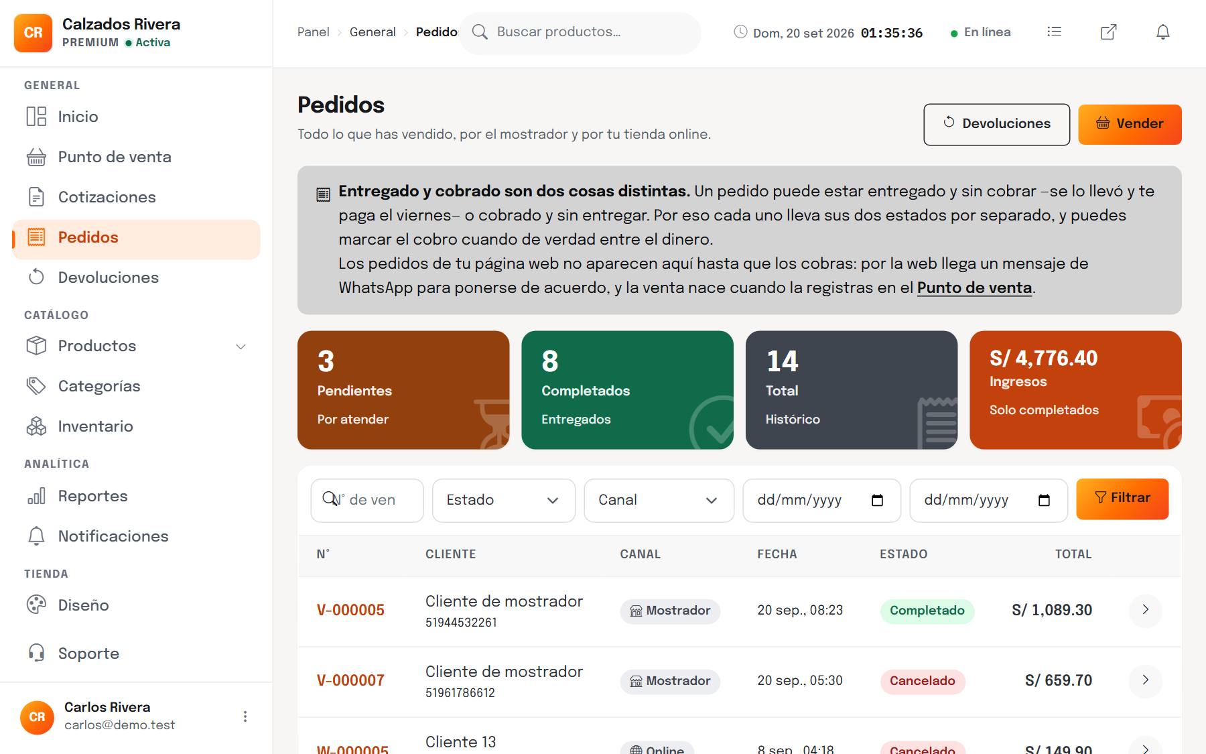Open Punto de venta in sidebar
Image resolution: width=1206 pixels, height=754 pixels.
point(136,157)
